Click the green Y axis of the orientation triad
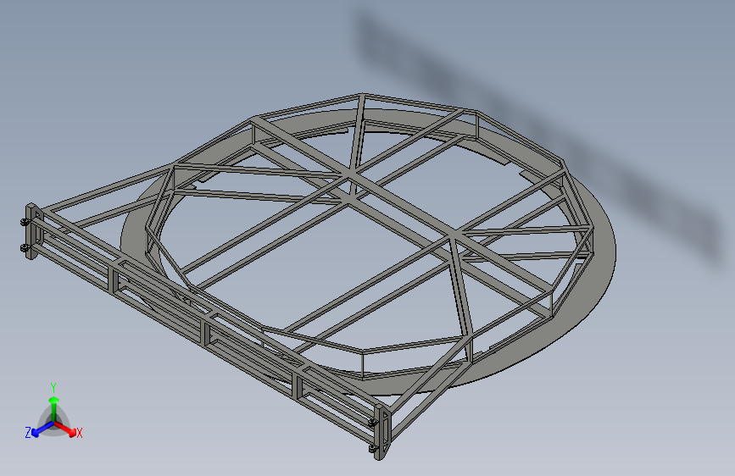This screenshot has height=476, width=735. point(54,408)
